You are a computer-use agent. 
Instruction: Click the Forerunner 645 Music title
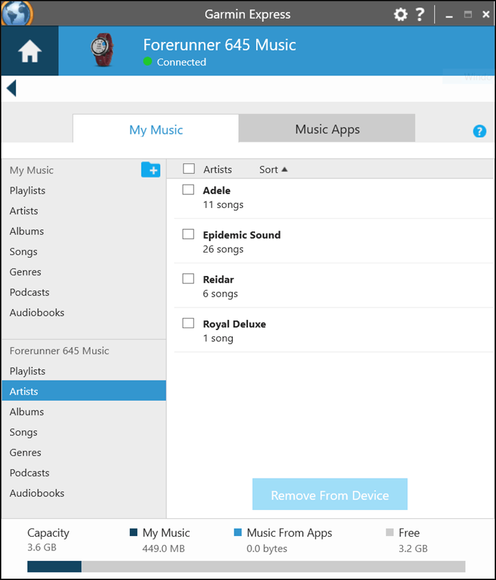(x=220, y=45)
